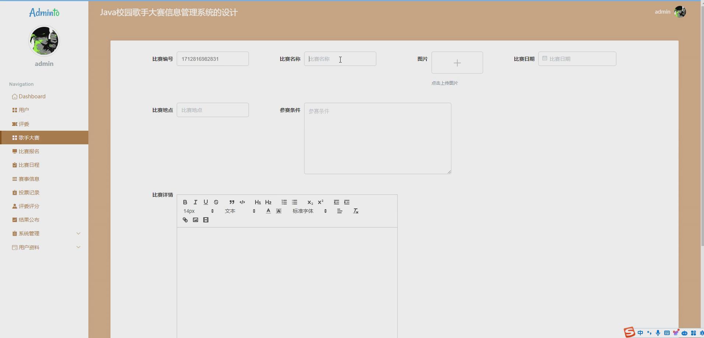Screen dimensions: 704x338
Task: Insert a code block in the editor
Action: tap(242, 202)
